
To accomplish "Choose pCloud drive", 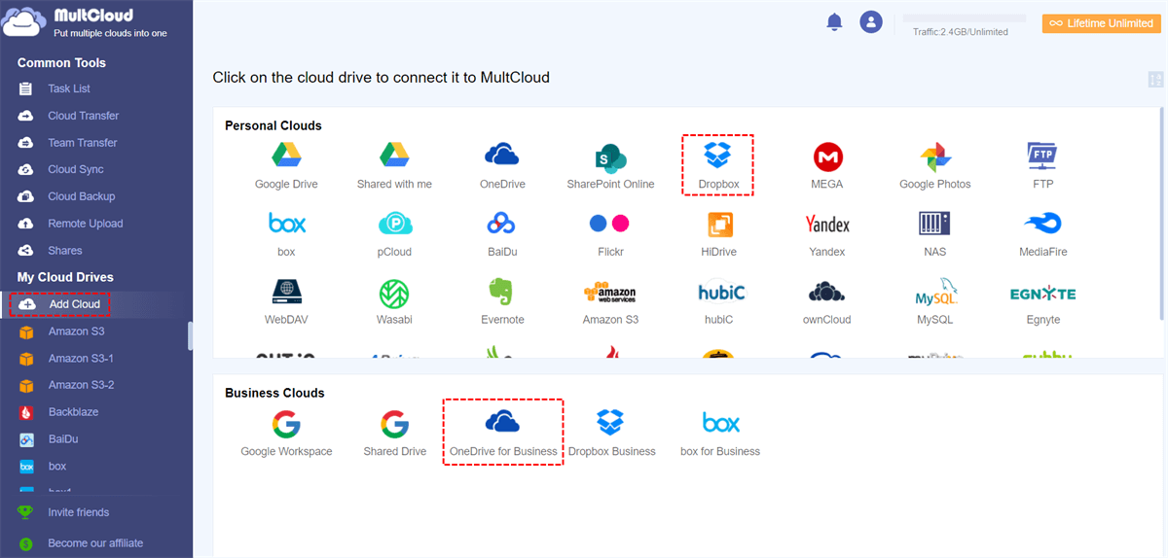I will [394, 234].
